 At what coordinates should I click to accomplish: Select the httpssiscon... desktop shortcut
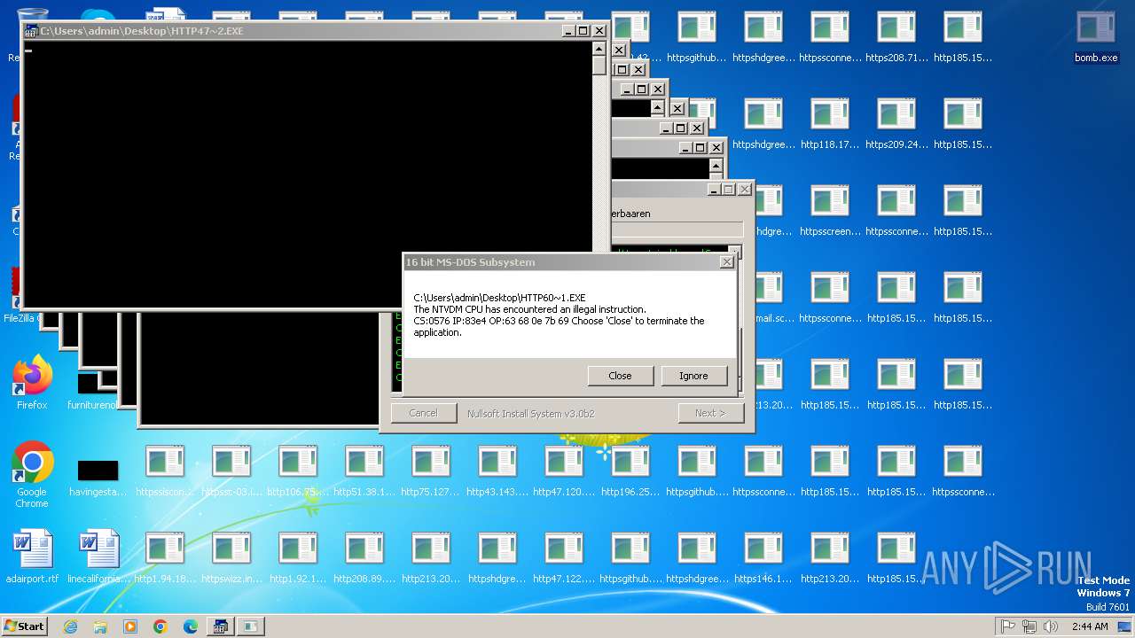165,471
